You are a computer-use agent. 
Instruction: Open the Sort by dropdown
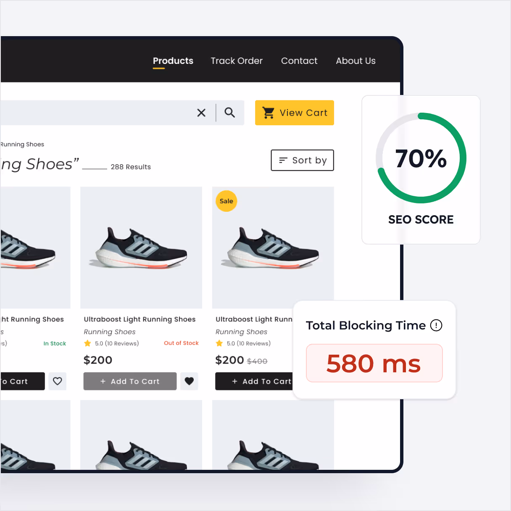click(x=302, y=160)
